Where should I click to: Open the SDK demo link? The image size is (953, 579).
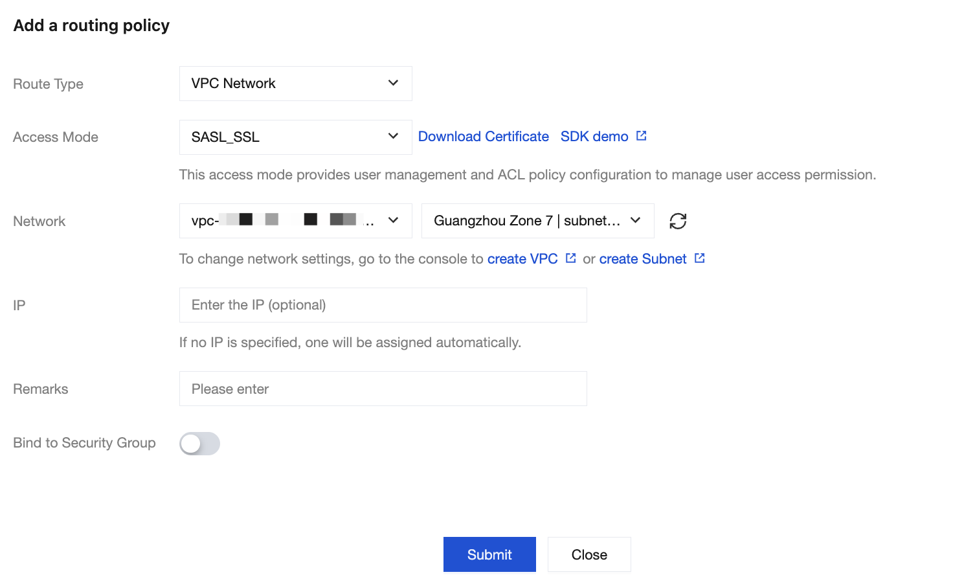594,137
